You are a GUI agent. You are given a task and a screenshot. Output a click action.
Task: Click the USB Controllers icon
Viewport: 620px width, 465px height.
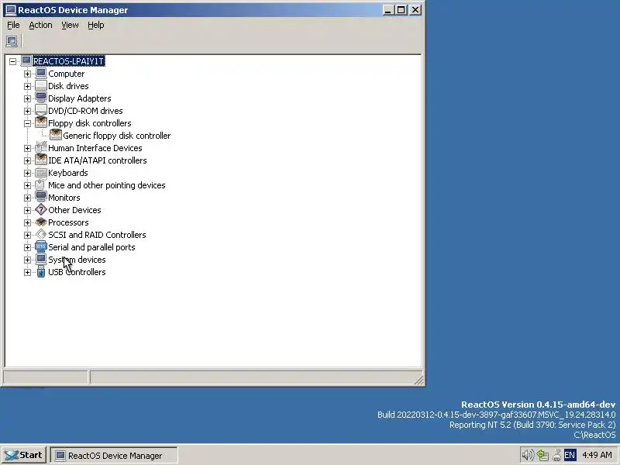click(41, 272)
